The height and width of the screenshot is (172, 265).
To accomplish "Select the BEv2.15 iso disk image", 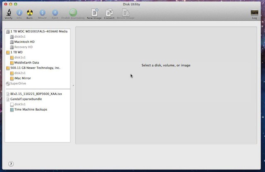I will [x=35, y=94].
